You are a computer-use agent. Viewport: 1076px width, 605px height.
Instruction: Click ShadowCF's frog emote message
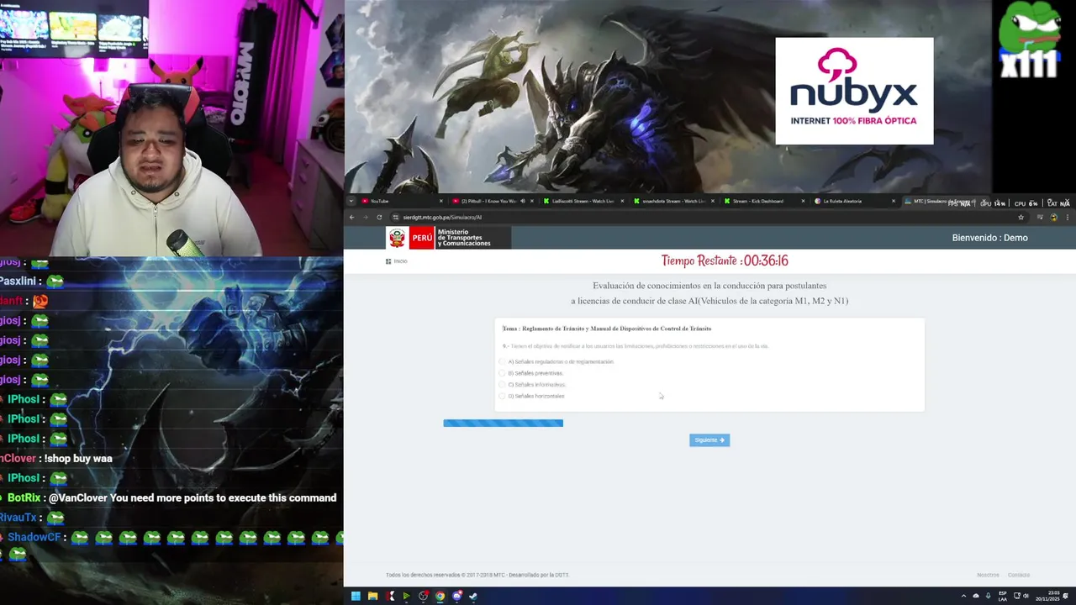coord(171,544)
